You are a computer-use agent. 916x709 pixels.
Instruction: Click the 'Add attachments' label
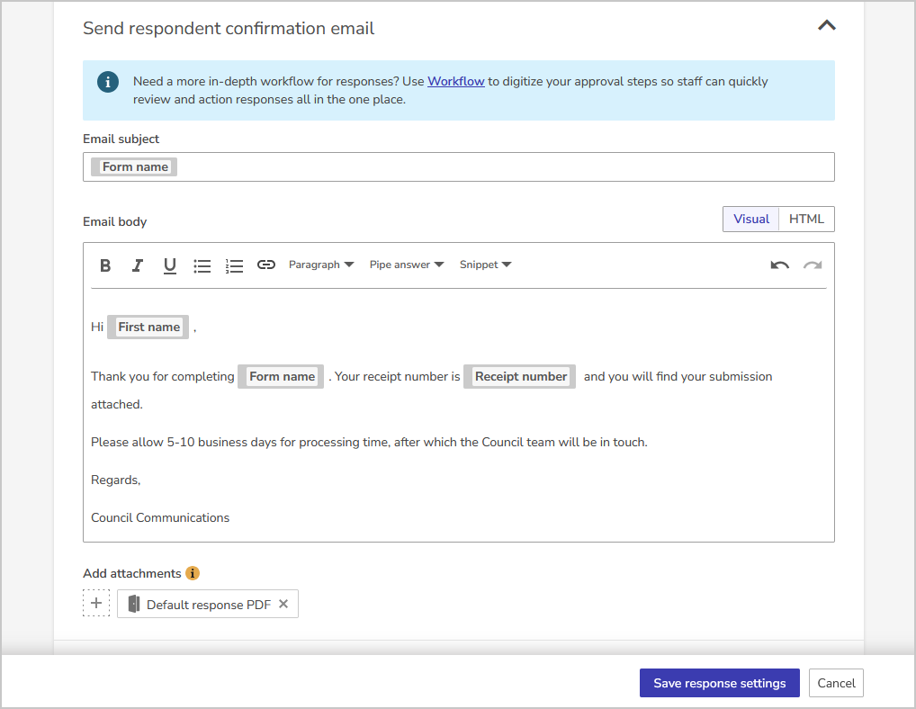132,573
